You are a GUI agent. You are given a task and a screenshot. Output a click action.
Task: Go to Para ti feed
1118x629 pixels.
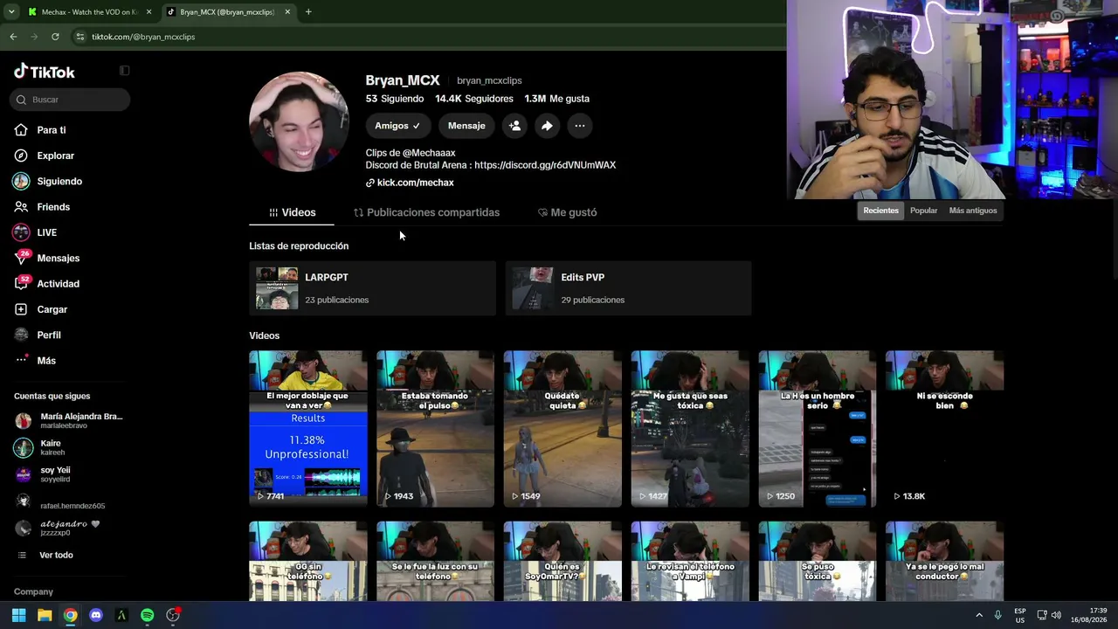51,130
